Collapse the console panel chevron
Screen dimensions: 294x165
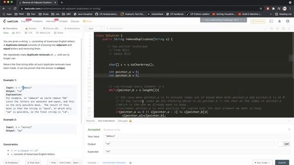click(289, 121)
